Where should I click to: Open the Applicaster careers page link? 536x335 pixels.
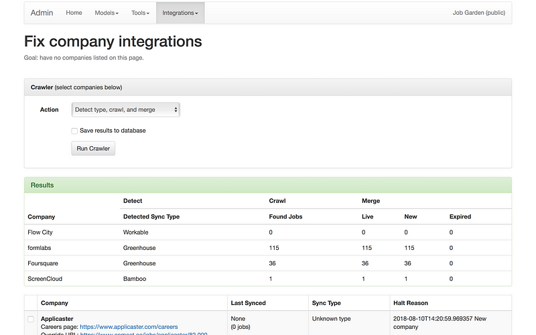tap(129, 327)
